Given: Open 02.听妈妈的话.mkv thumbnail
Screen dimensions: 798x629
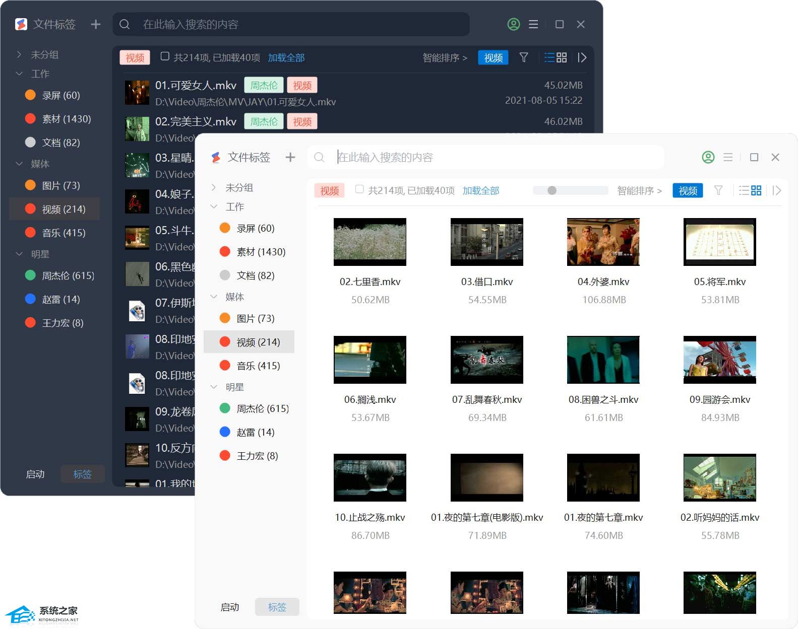Looking at the screenshot, I should [720, 477].
